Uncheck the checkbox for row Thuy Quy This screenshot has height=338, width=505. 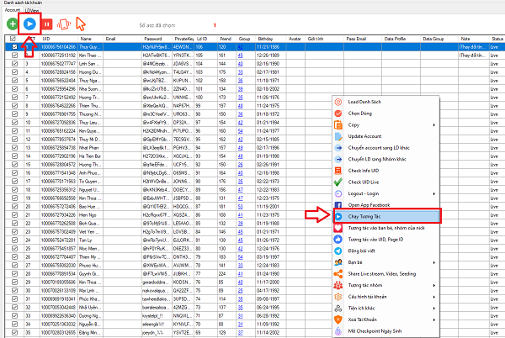click(14, 47)
